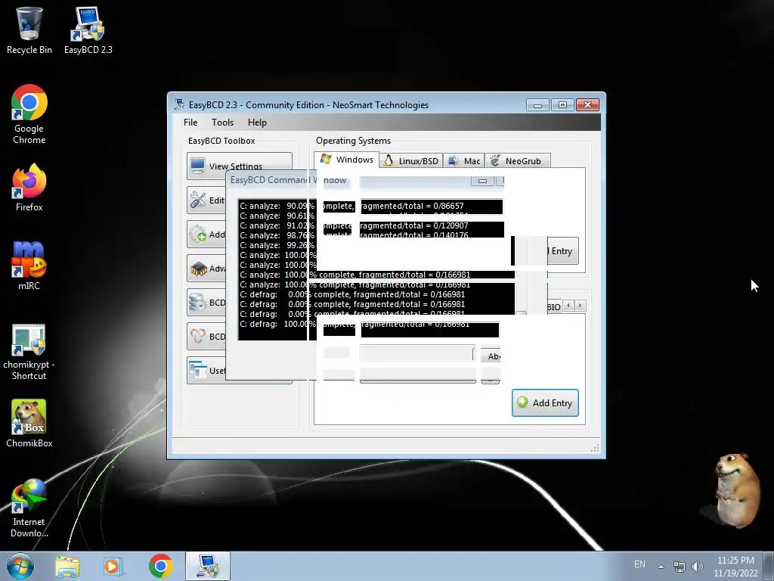
Task: Switch to the NeoGrub tab
Action: point(517,161)
